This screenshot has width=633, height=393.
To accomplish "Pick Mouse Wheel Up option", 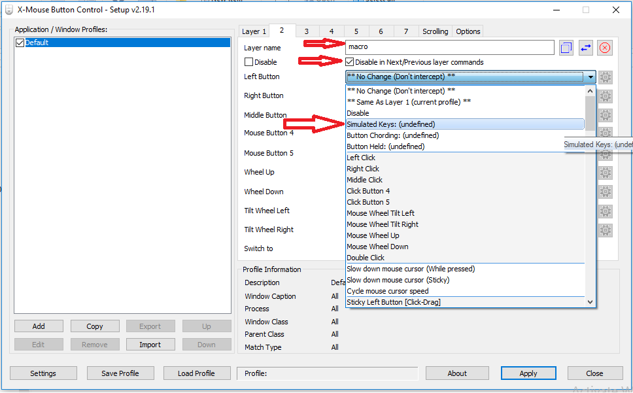I will (x=465, y=235).
